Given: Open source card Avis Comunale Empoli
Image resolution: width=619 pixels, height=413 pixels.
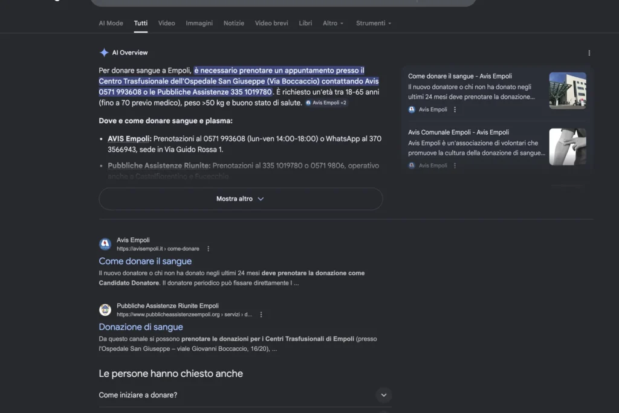Looking at the screenshot, I should pyautogui.click(x=458, y=132).
